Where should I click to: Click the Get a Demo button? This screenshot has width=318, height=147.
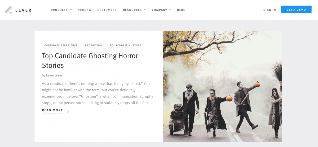296,10
